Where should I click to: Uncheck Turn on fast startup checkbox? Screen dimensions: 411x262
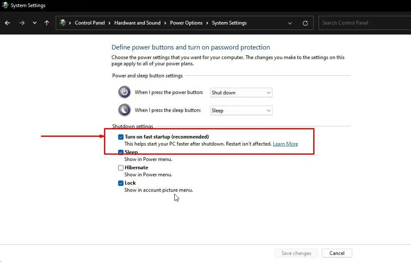[x=121, y=137]
